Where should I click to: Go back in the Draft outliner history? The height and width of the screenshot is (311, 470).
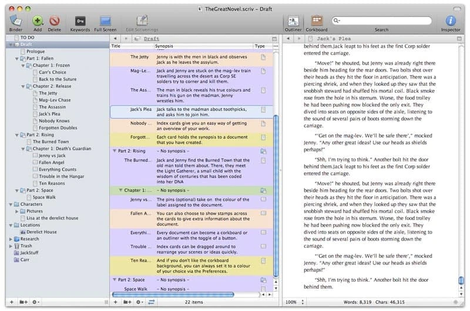(x=115, y=39)
